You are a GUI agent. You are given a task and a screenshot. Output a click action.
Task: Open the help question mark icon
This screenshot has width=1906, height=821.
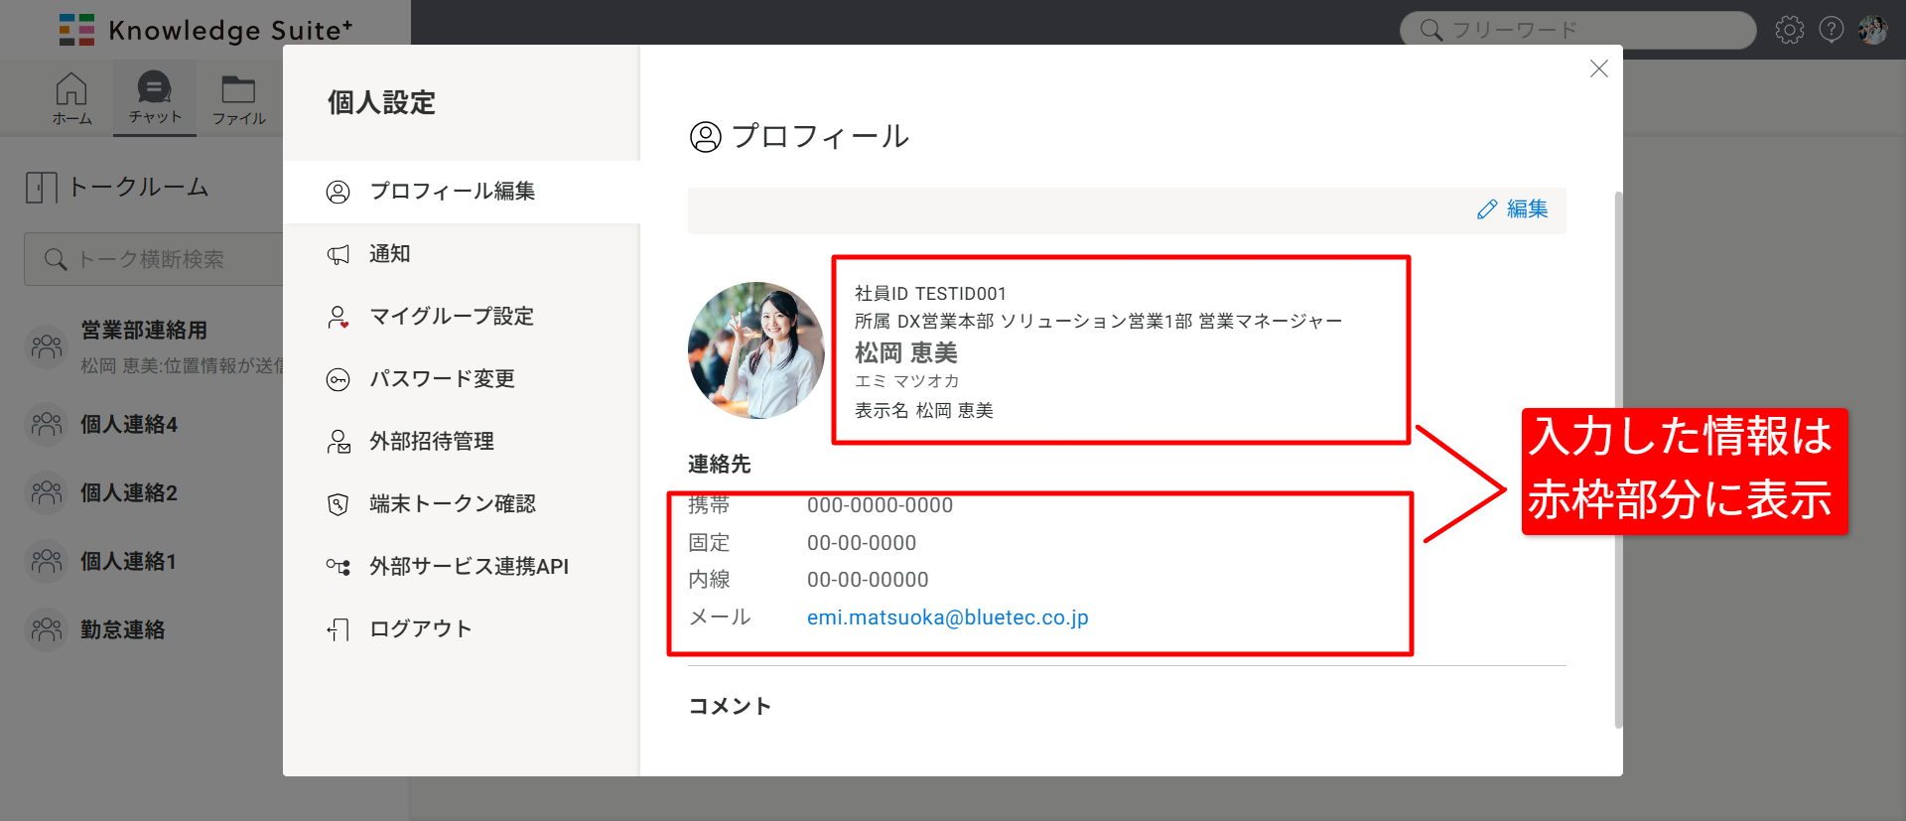tap(1832, 30)
